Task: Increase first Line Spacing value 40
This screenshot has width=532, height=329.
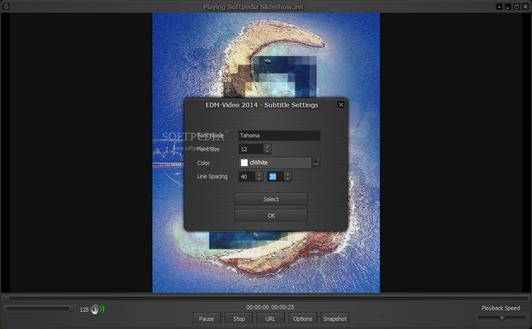Action: pyautogui.click(x=259, y=174)
